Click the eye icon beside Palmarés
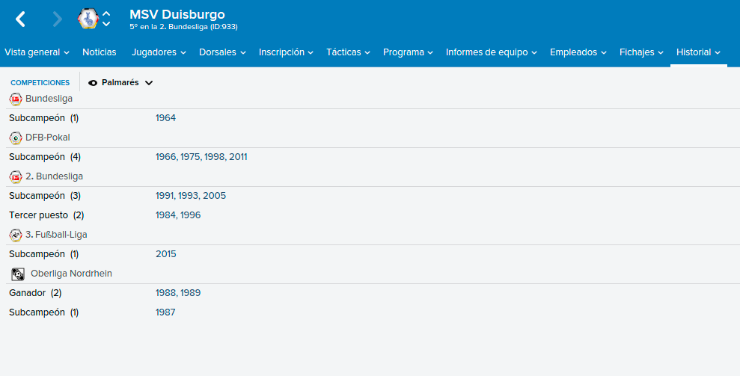 tap(93, 83)
